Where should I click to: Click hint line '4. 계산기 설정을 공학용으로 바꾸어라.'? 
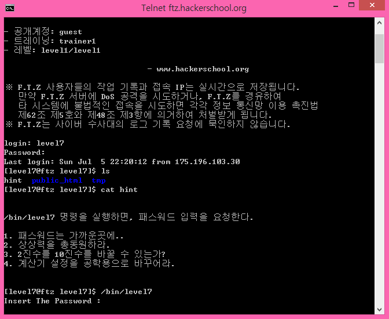point(89,263)
